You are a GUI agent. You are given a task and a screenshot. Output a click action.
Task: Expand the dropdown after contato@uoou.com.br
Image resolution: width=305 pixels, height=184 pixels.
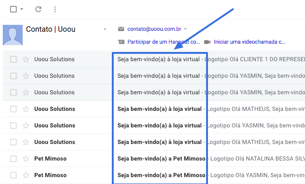coord(185,29)
